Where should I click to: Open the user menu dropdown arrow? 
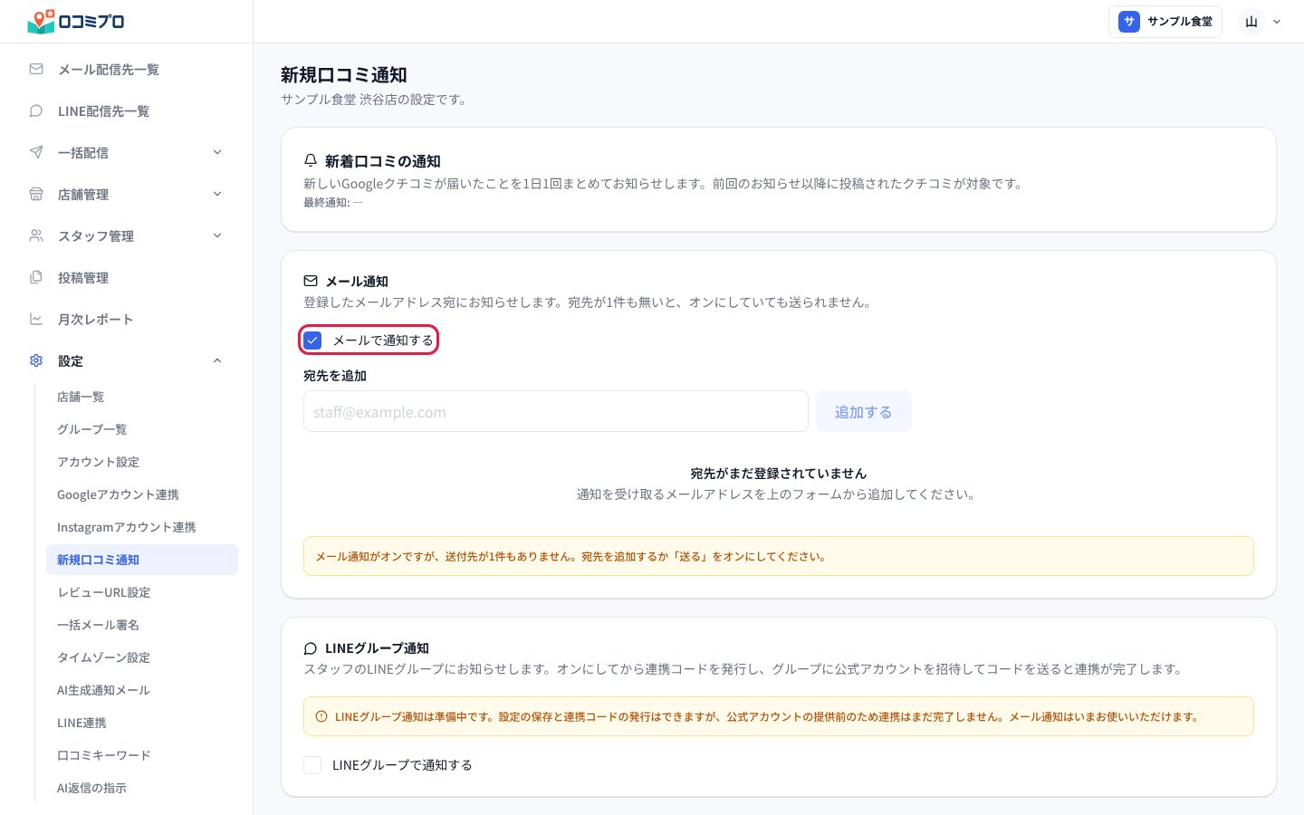(x=1277, y=22)
